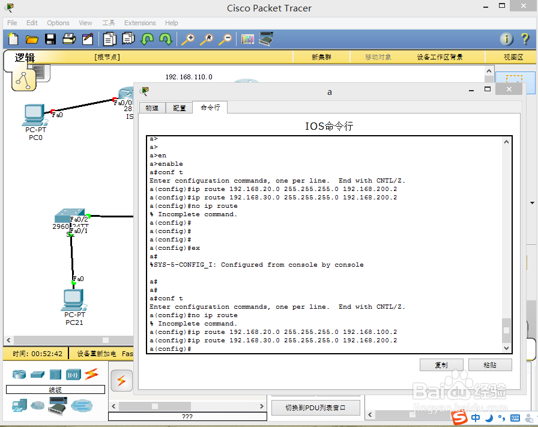Choose the Wireless Devices category icon

click(73, 374)
